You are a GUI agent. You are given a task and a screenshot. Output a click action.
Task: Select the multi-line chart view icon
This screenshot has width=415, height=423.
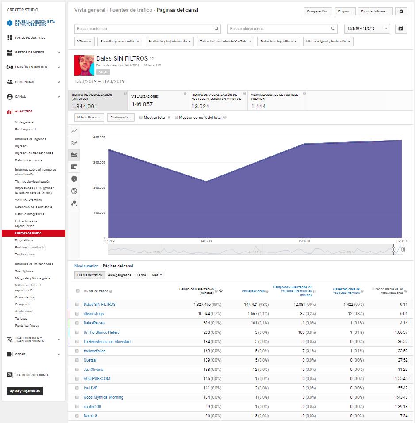click(74, 143)
